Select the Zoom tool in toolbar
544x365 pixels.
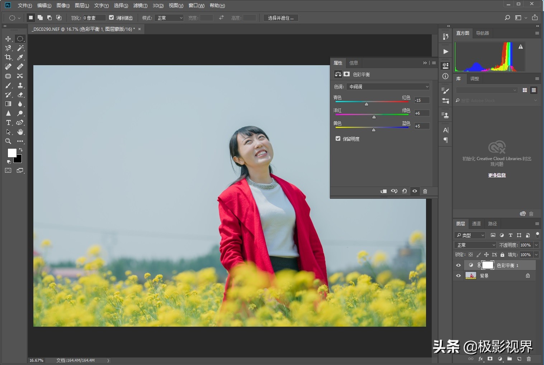coord(8,141)
